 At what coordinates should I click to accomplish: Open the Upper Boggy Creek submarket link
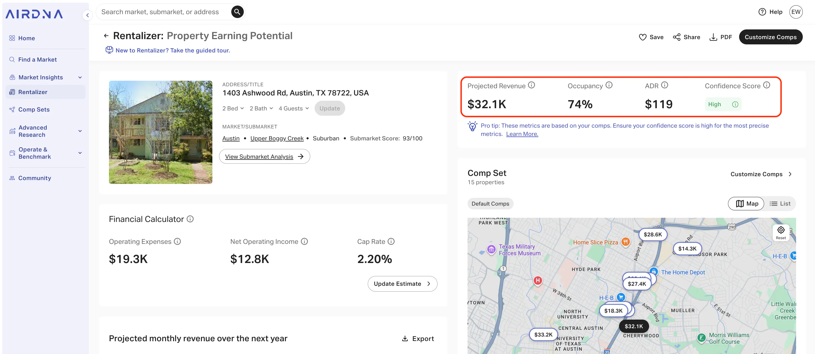[x=277, y=139]
